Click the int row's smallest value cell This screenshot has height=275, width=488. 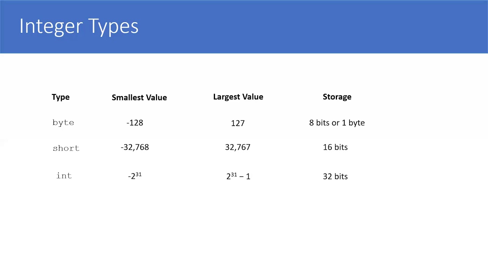[135, 176]
